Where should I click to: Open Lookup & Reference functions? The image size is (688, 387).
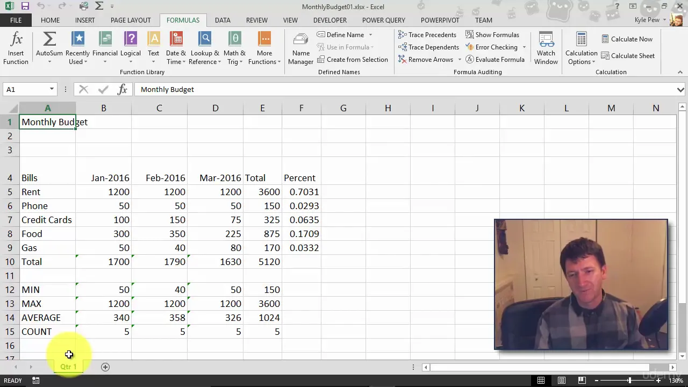point(205,48)
